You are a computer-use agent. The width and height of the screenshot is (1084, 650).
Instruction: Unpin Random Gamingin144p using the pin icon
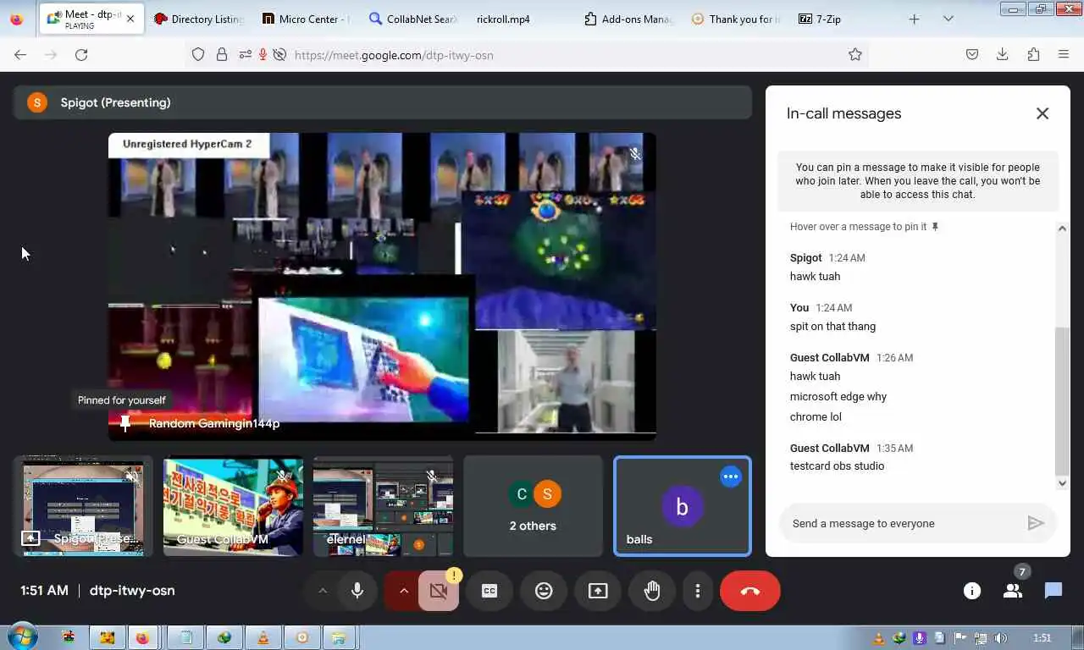tap(125, 422)
